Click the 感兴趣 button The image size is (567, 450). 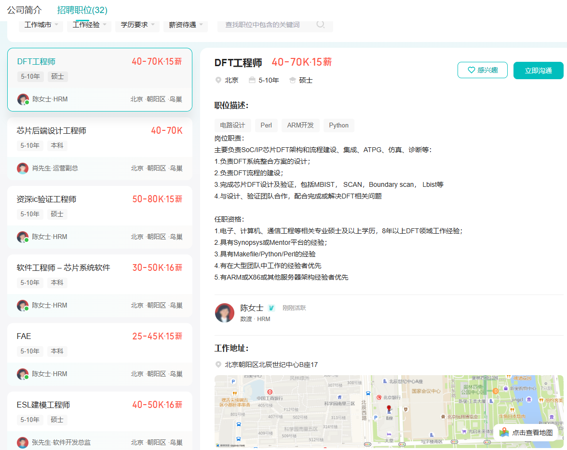482,70
